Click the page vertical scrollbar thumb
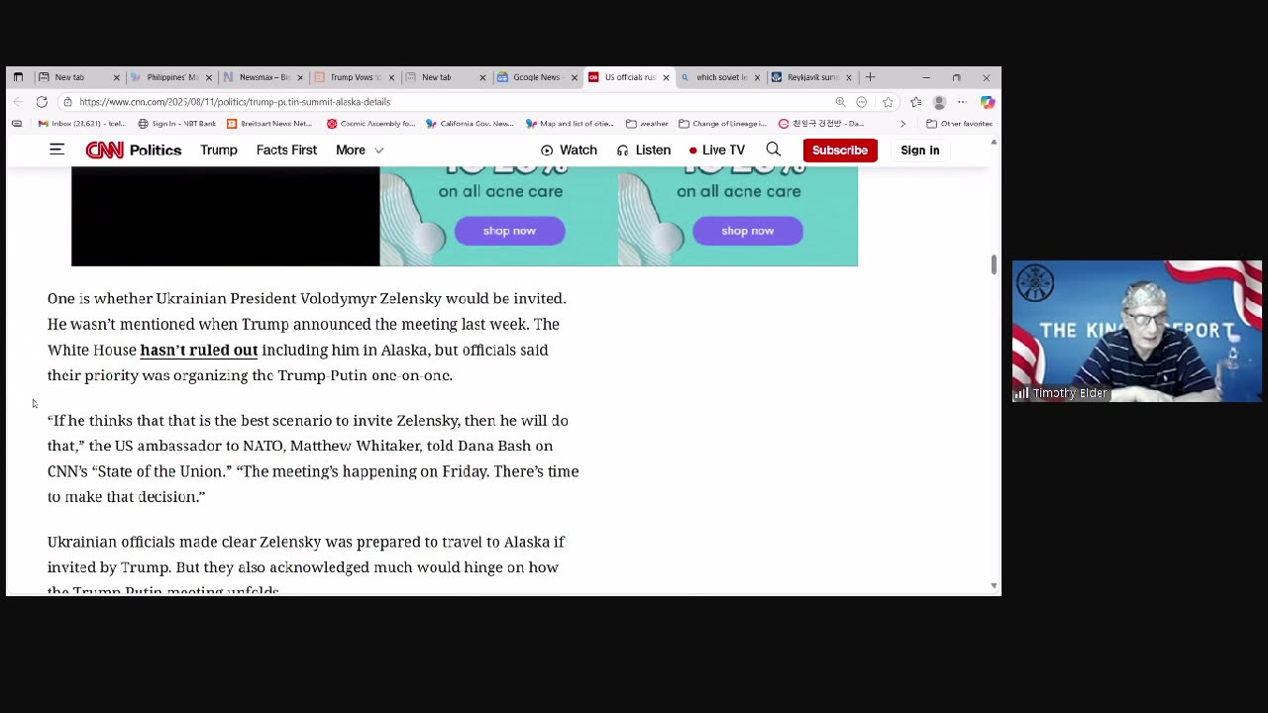The height and width of the screenshot is (713, 1268). (x=994, y=264)
